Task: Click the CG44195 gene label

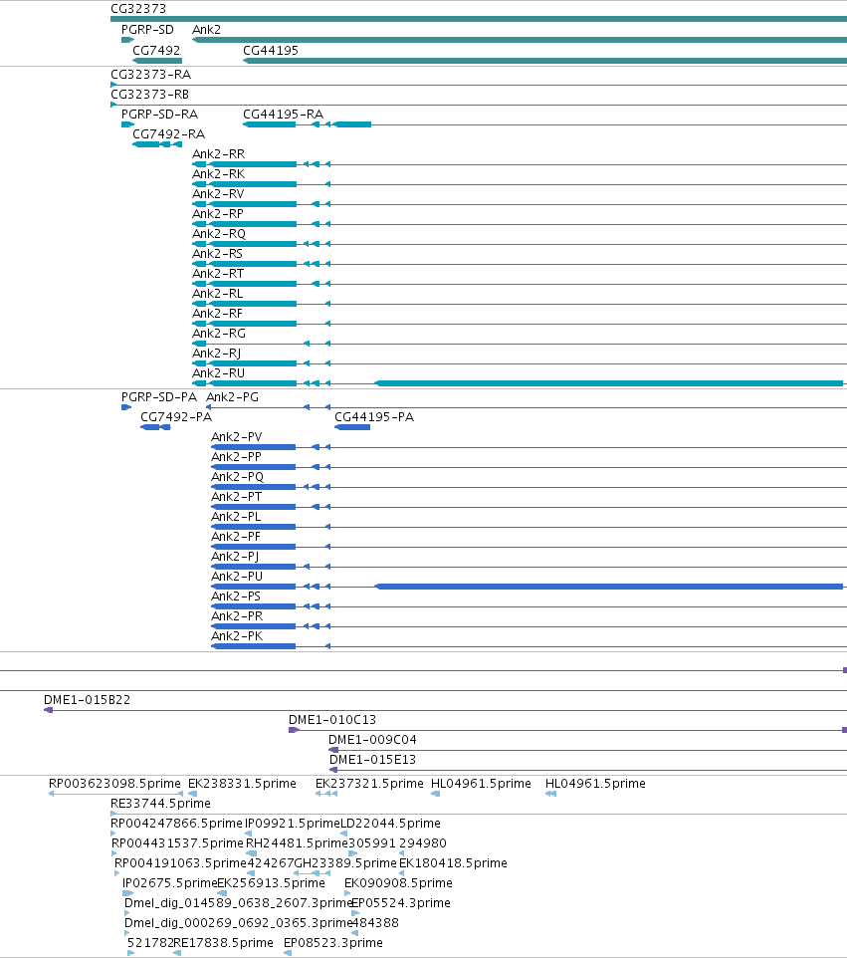Action: pyautogui.click(x=271, y=50)
